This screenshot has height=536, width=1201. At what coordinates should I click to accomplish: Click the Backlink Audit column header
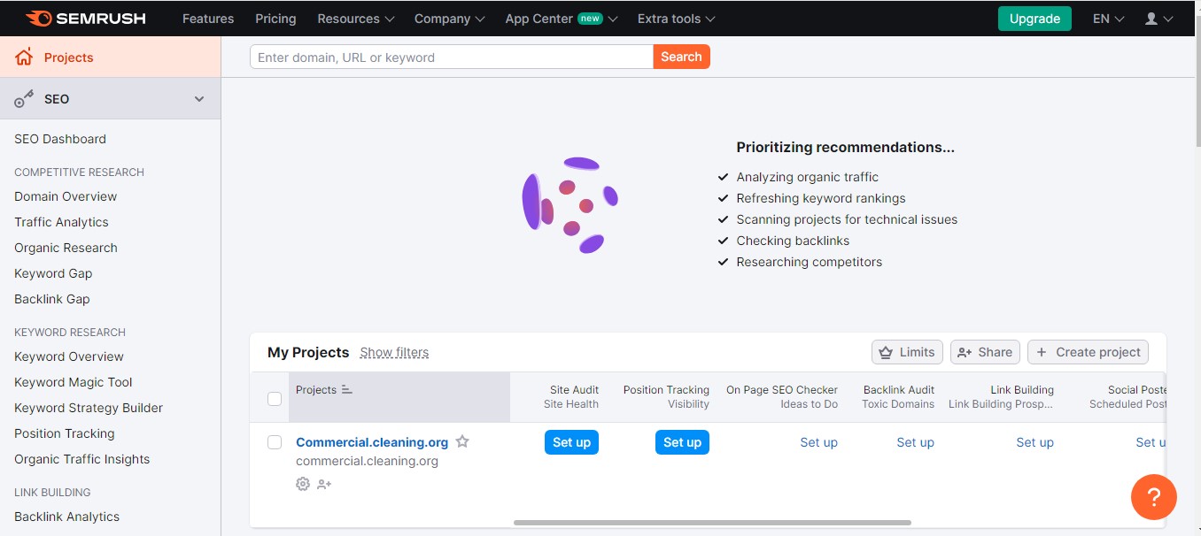click(x=899, y=389)
